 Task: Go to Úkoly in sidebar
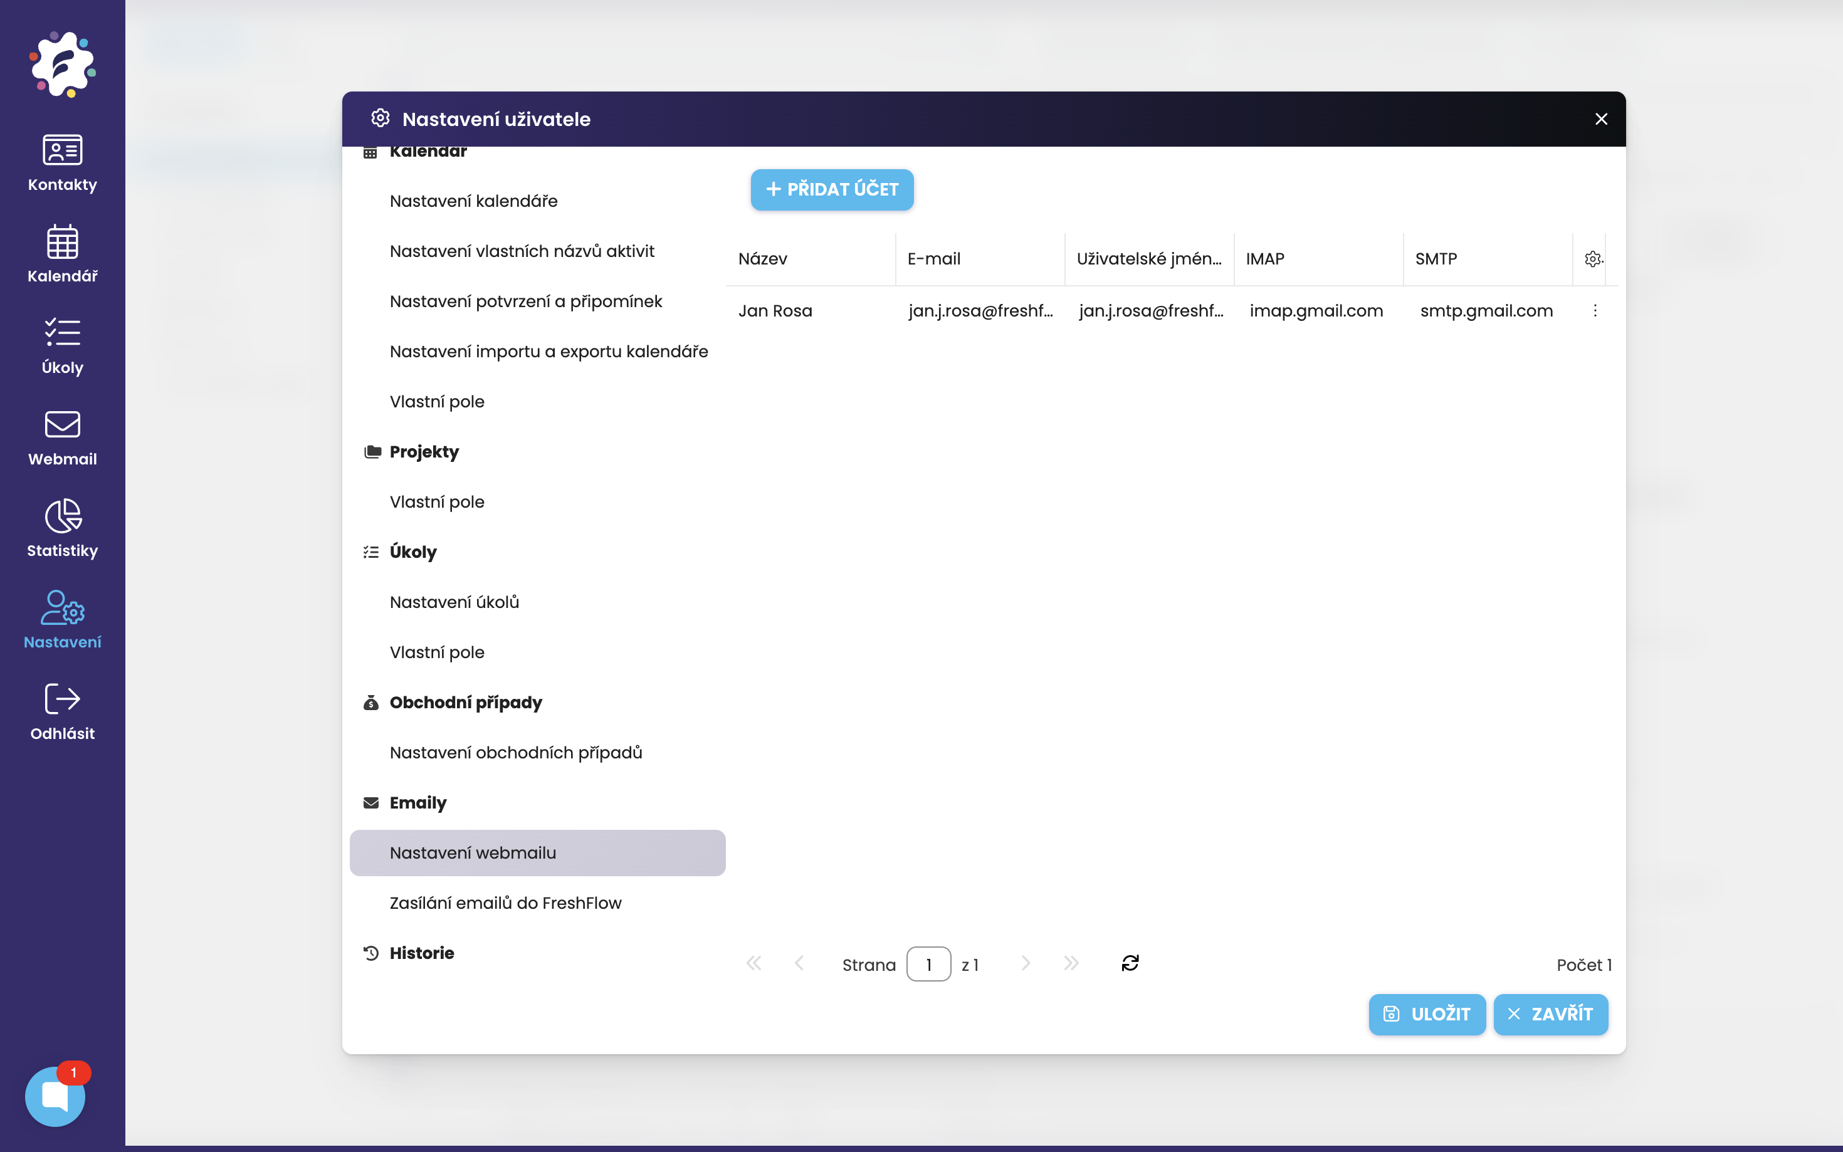pos(63,345)
